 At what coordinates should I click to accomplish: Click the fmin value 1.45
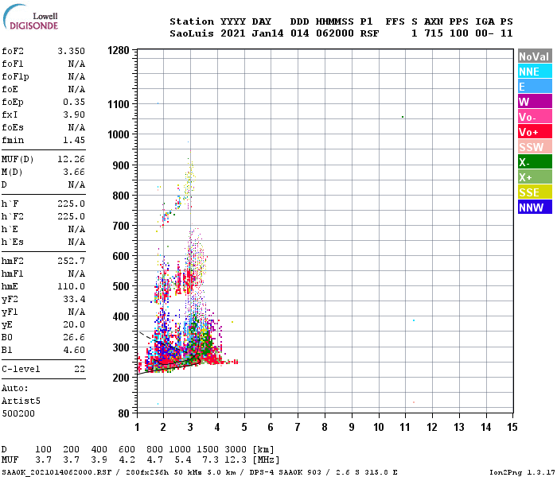pos(74,140)
